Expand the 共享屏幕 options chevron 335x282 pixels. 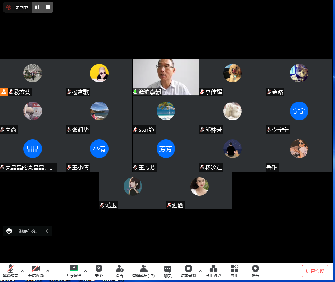click(x=85, y=271)
